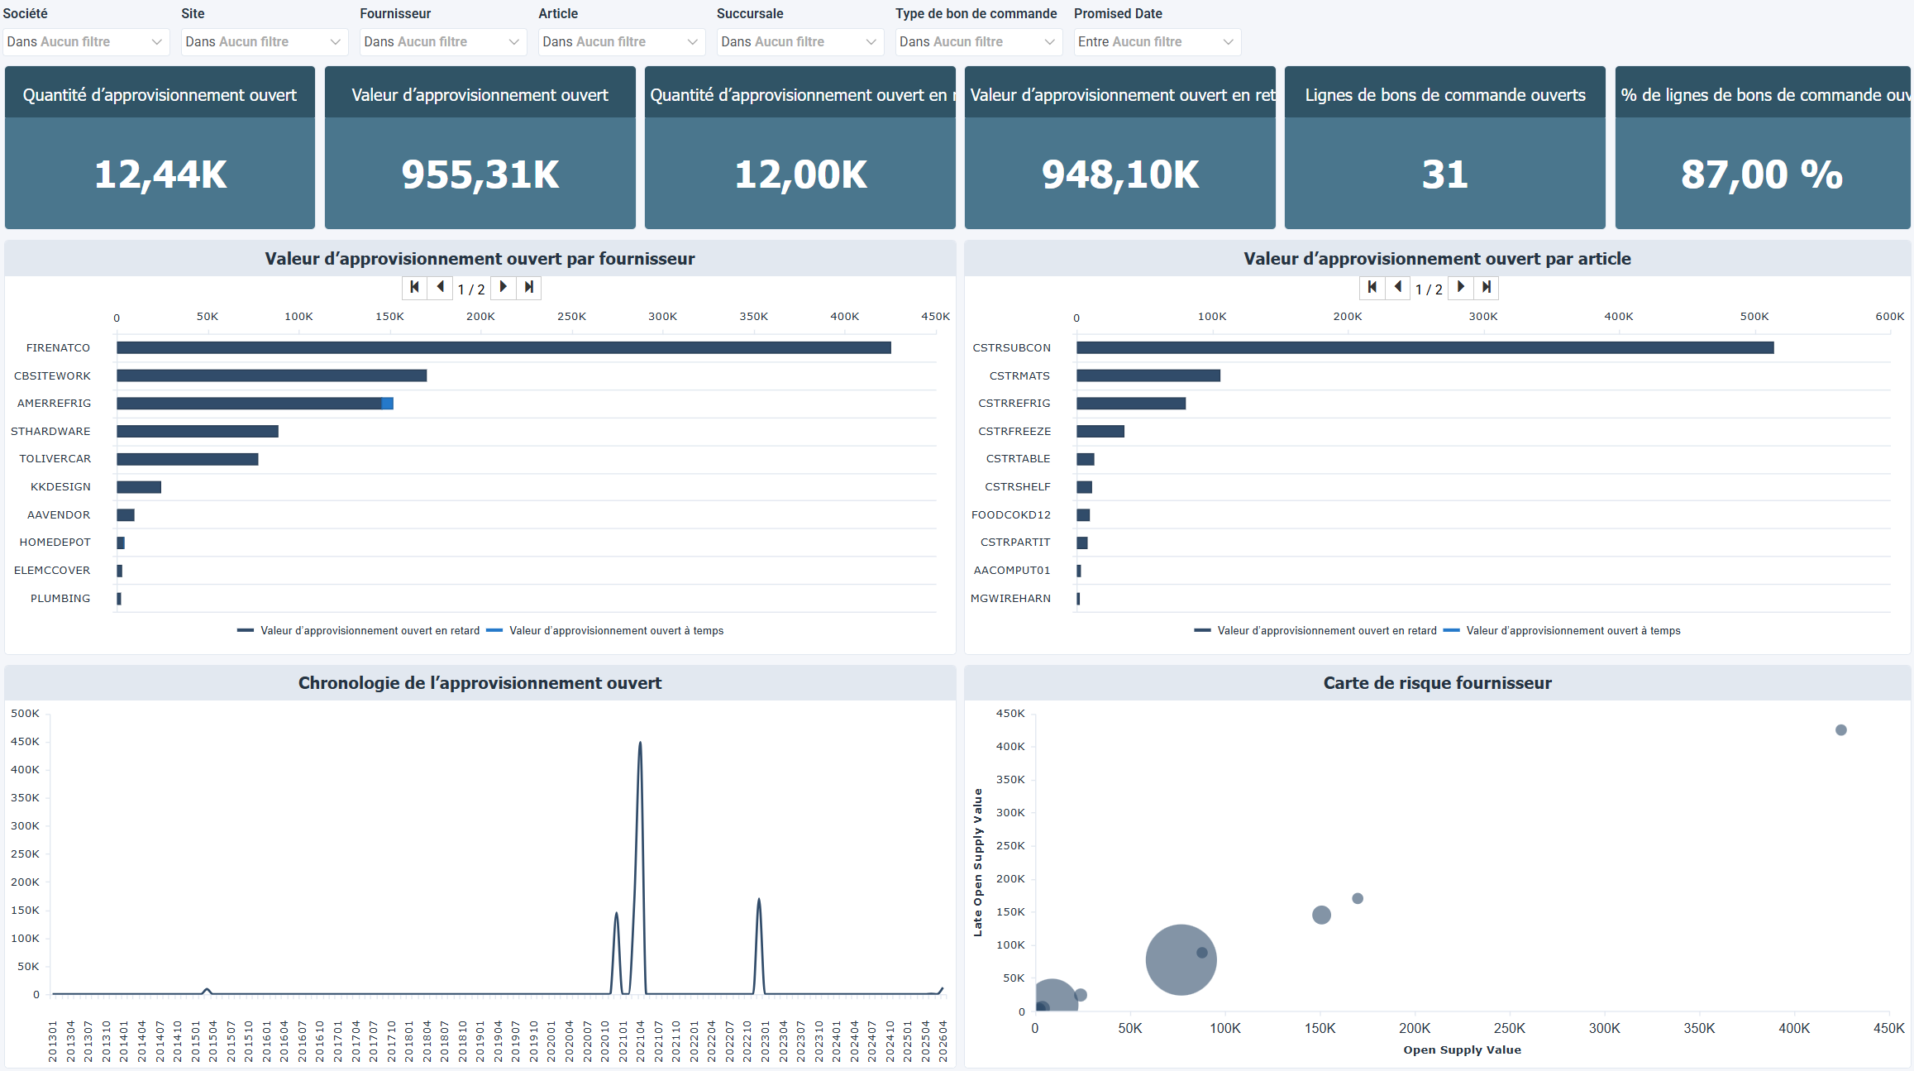The image size is (1914, 1071).
Task: Click the FIRENATCO bar in supplier chart
Action: 503,348
